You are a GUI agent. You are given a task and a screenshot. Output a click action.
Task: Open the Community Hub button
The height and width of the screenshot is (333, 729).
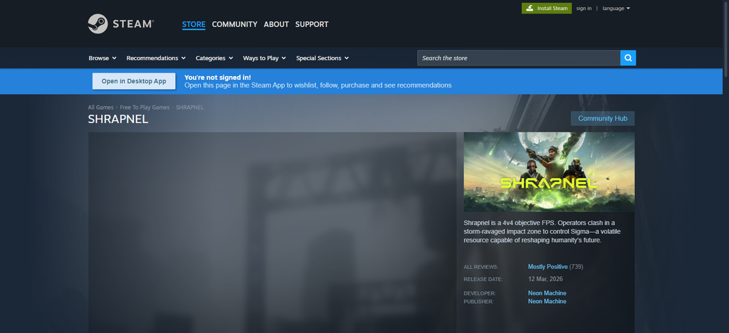[x=602, y=118]
